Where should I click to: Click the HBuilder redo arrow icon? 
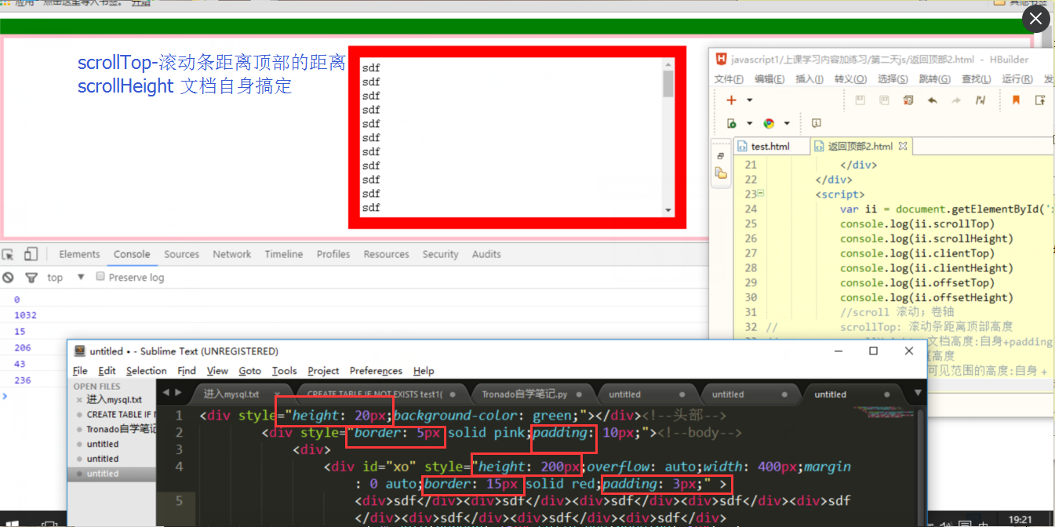956,100
